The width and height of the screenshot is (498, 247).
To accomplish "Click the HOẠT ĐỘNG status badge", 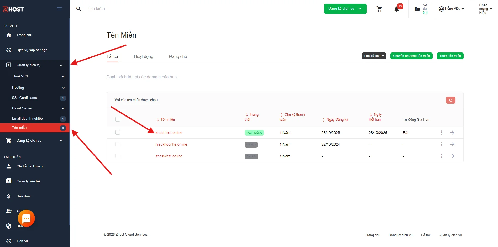I will (254, 133).
